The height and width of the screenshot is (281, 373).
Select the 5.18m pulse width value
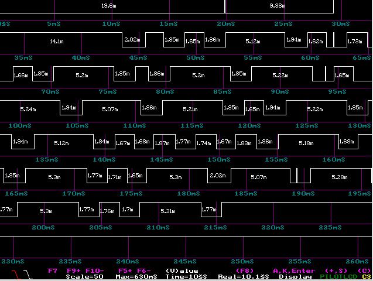click(x=306, y=143)
